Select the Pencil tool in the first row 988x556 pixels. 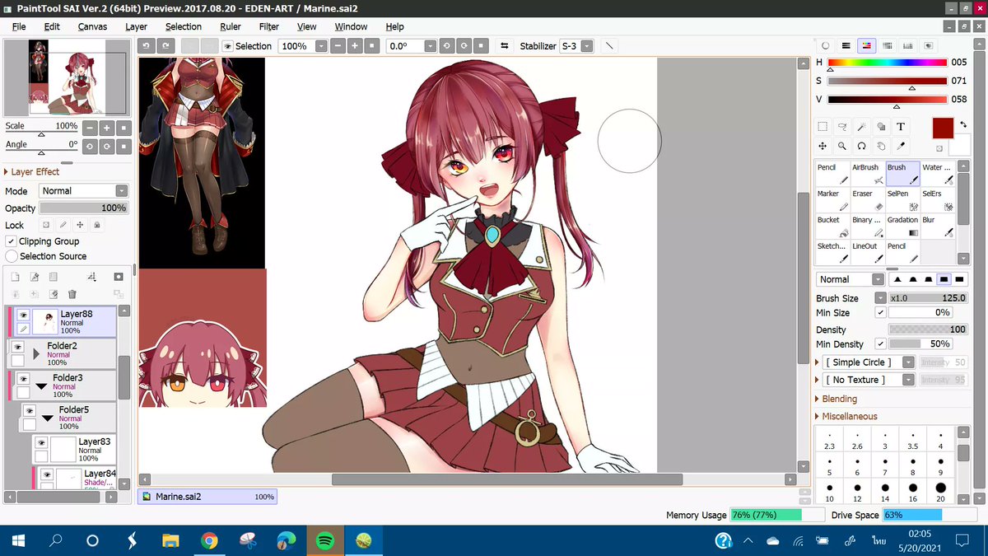coord(832,173)
